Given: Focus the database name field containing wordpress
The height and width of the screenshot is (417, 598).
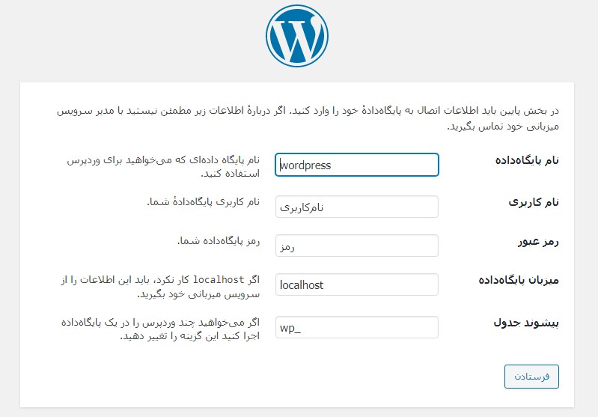Looking at the screenshot, I should [x=357, y=165].
